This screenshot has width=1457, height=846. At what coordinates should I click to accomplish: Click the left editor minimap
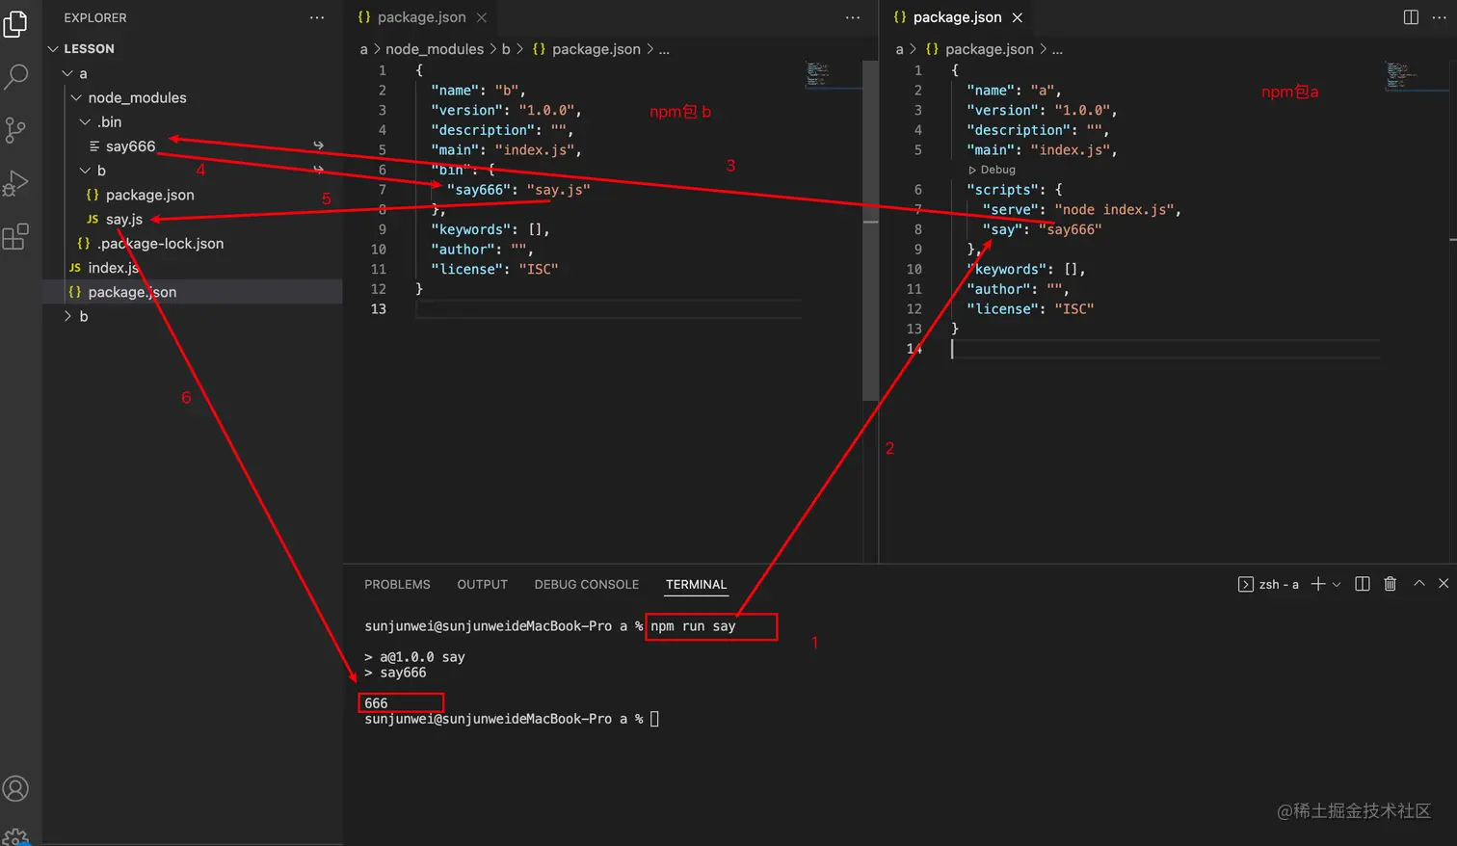click(x=833, y=75)
